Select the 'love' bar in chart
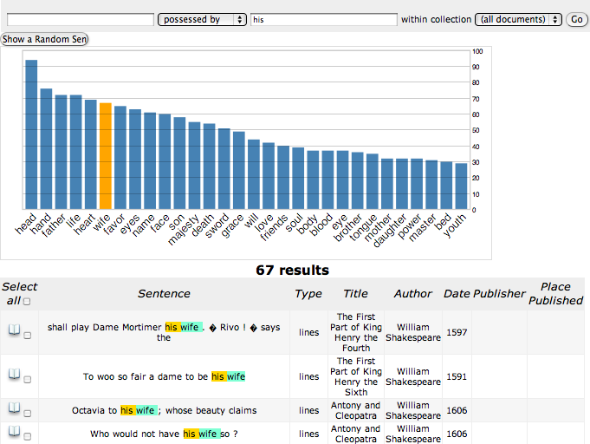 pos(269,176)
